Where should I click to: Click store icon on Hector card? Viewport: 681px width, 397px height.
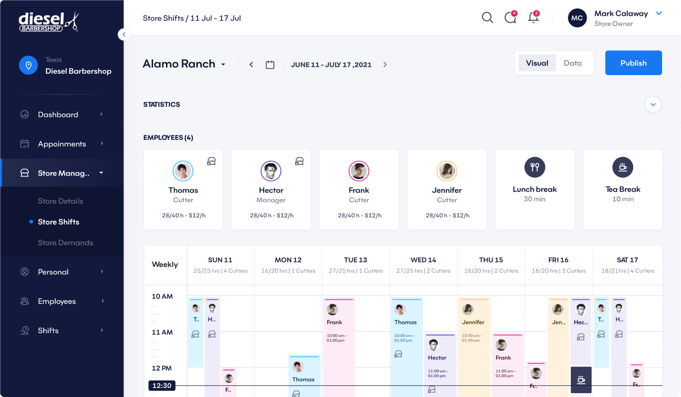tap(299, 161)
